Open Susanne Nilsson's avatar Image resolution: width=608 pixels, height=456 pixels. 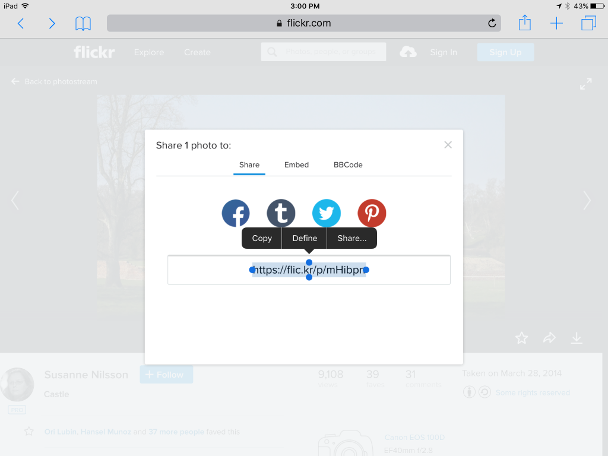tap(17, 384)
